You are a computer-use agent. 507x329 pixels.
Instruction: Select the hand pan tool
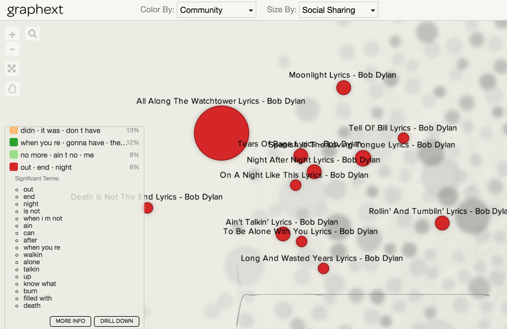[12, 89]
